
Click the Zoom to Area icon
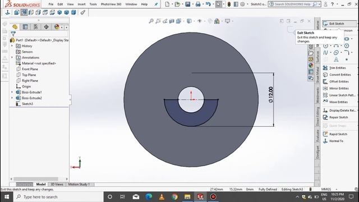coord(158,21)
